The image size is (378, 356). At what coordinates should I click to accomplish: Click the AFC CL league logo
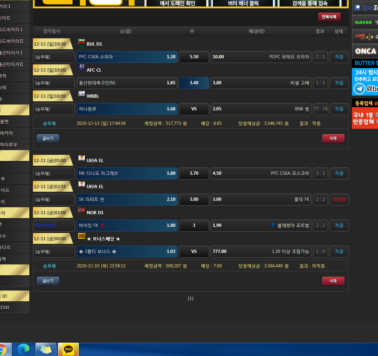coord(82,68)
